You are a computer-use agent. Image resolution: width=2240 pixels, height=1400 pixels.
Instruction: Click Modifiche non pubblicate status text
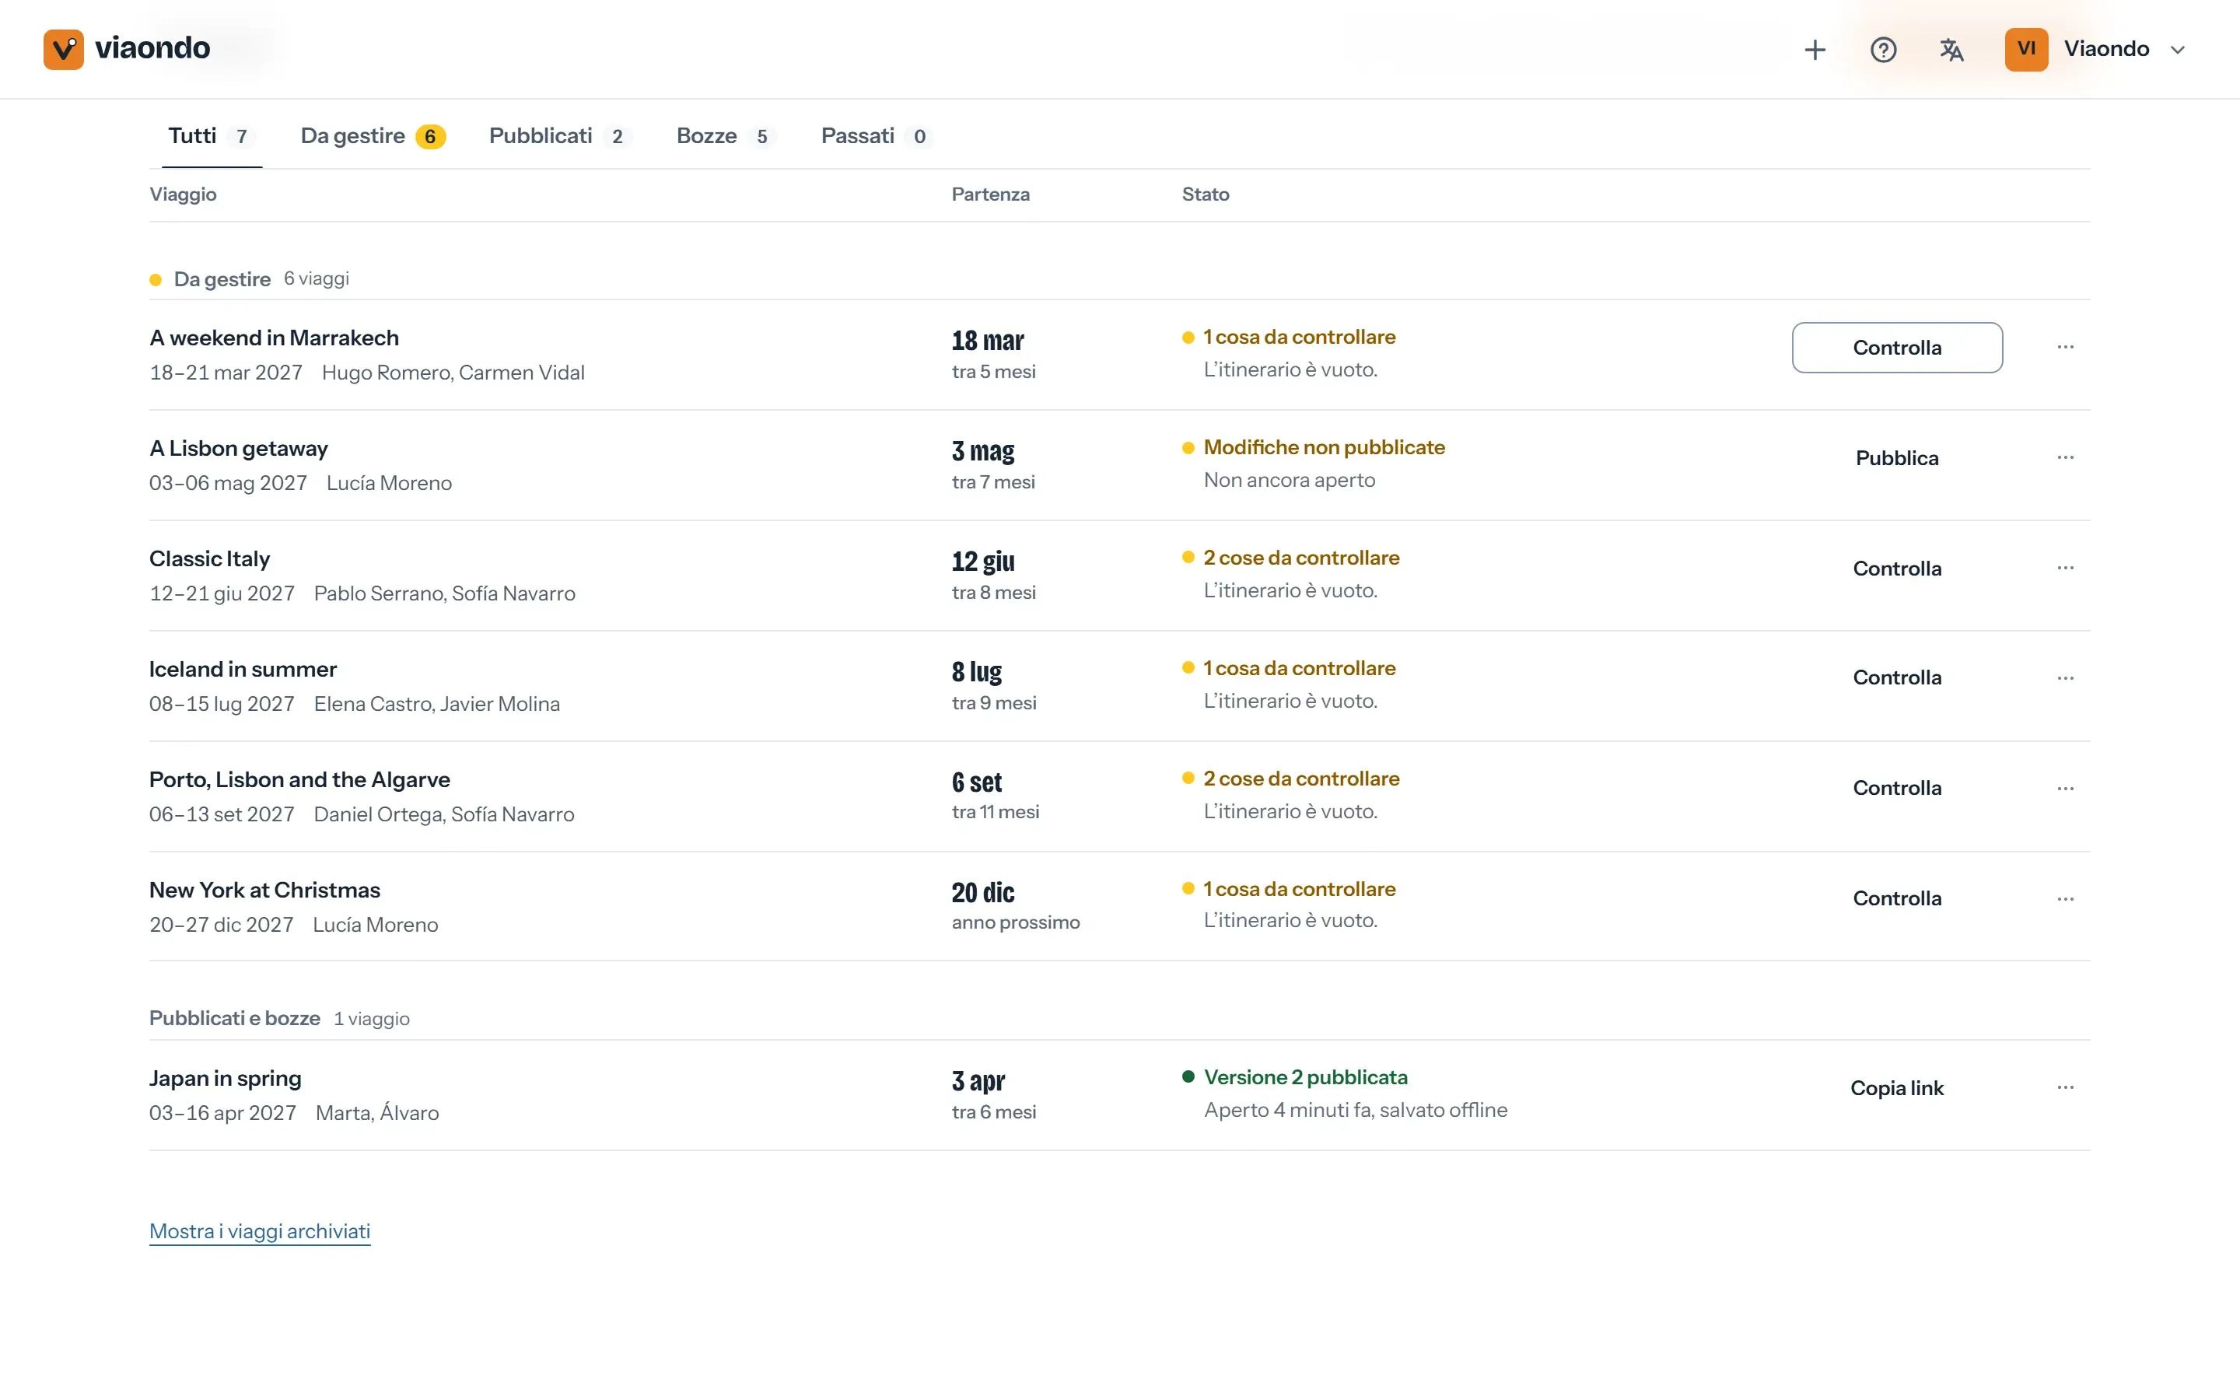[x=1324, y=447]
